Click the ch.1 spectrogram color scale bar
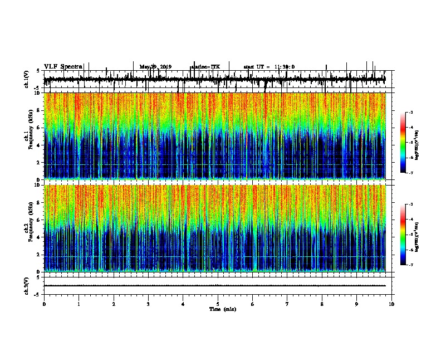This screenshot has height=341, width=441. pyautogui.click(x=403, y=143)
